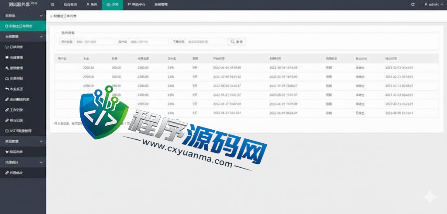Click the cart icon beside 商品列表
This screenshot has height=214, width=447.
[7, 152]
